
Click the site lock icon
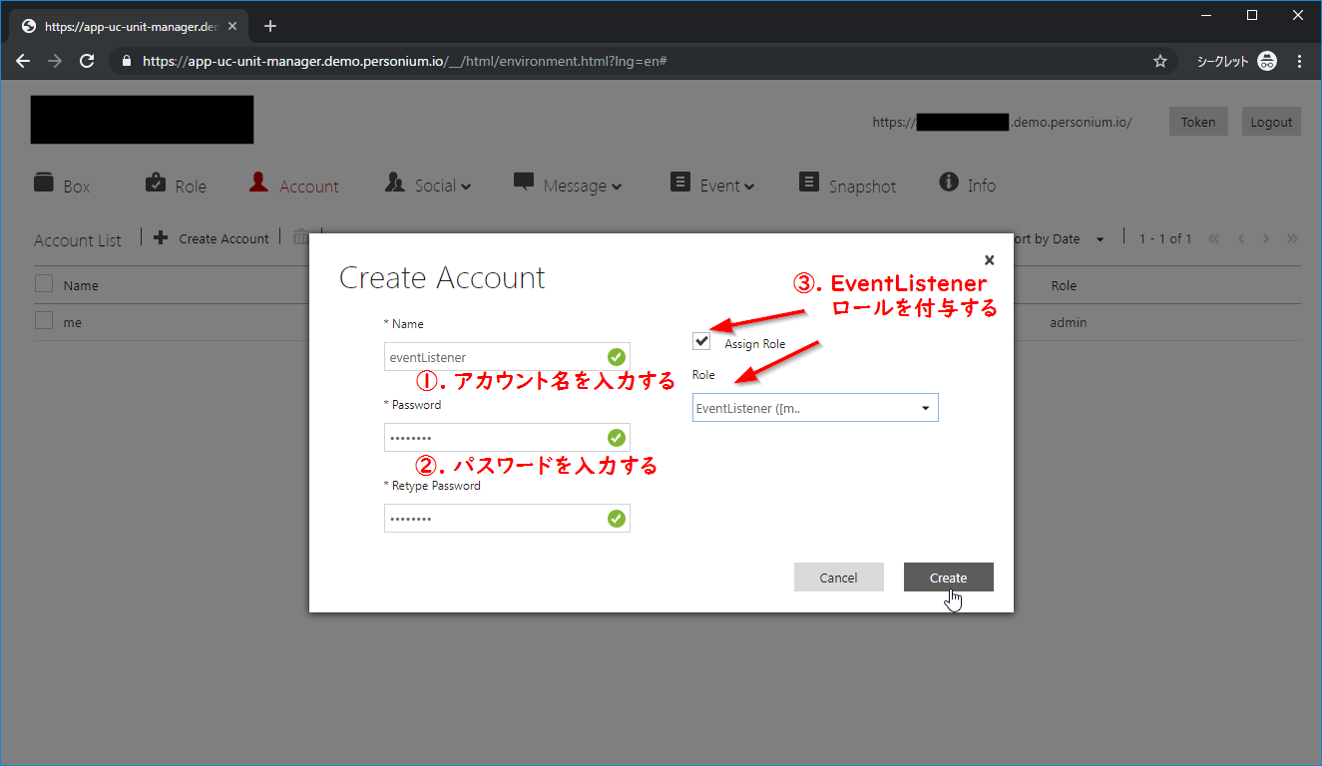[x=126, y=61]
